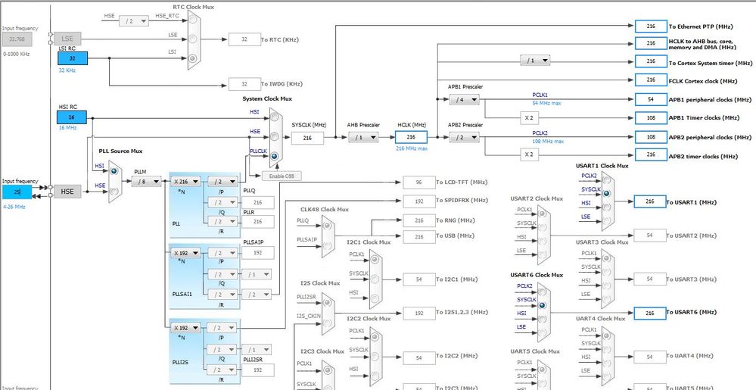Open the main PLL /P divider dropdown
The height and width of the screenshot is (390, 756).
tap(222, 182)
